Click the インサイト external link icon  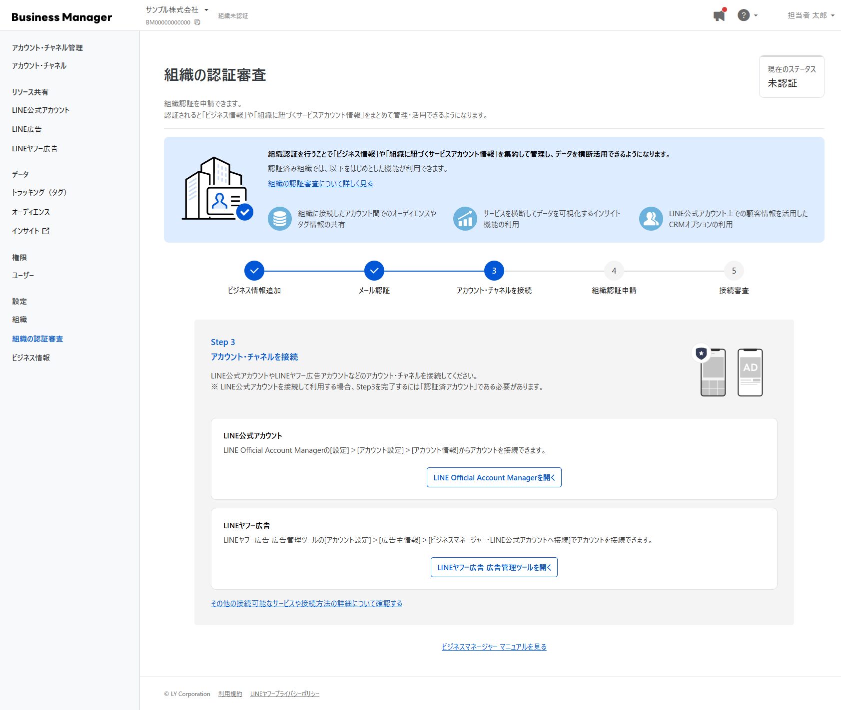[x=46, y=231]
